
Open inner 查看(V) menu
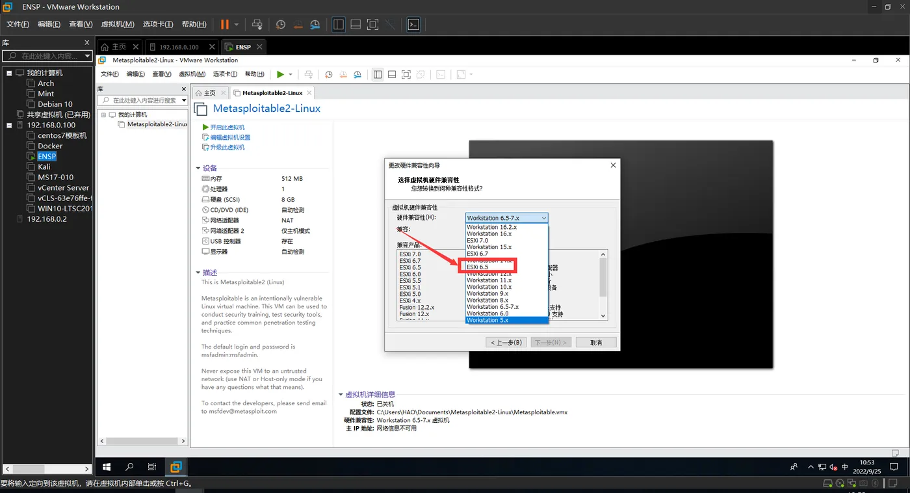(162, 74)
